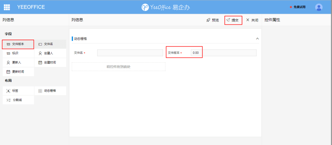Click the calendar icon of 更新时间

coord(8,72)
